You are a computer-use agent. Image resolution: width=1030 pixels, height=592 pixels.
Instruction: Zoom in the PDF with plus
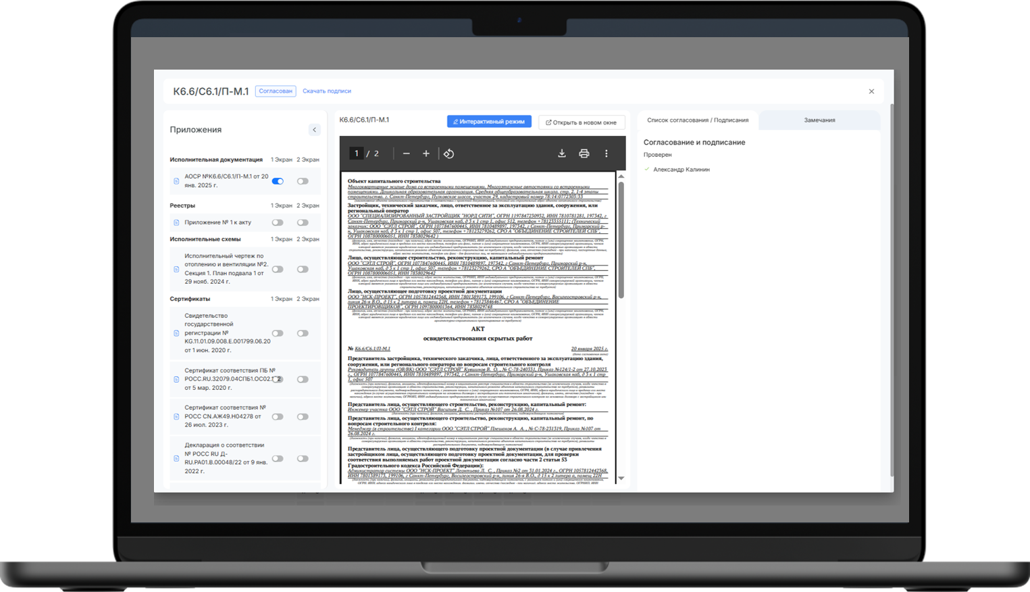pyautogui.click(x=426, y=153)
